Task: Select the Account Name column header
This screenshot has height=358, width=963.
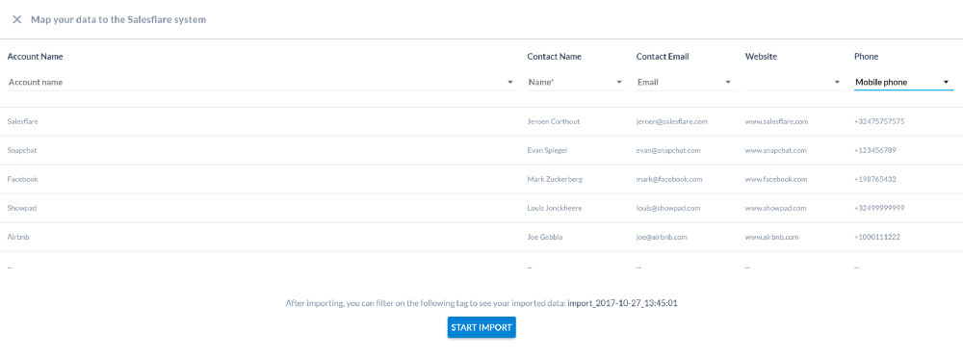Action: pos(35,57)
